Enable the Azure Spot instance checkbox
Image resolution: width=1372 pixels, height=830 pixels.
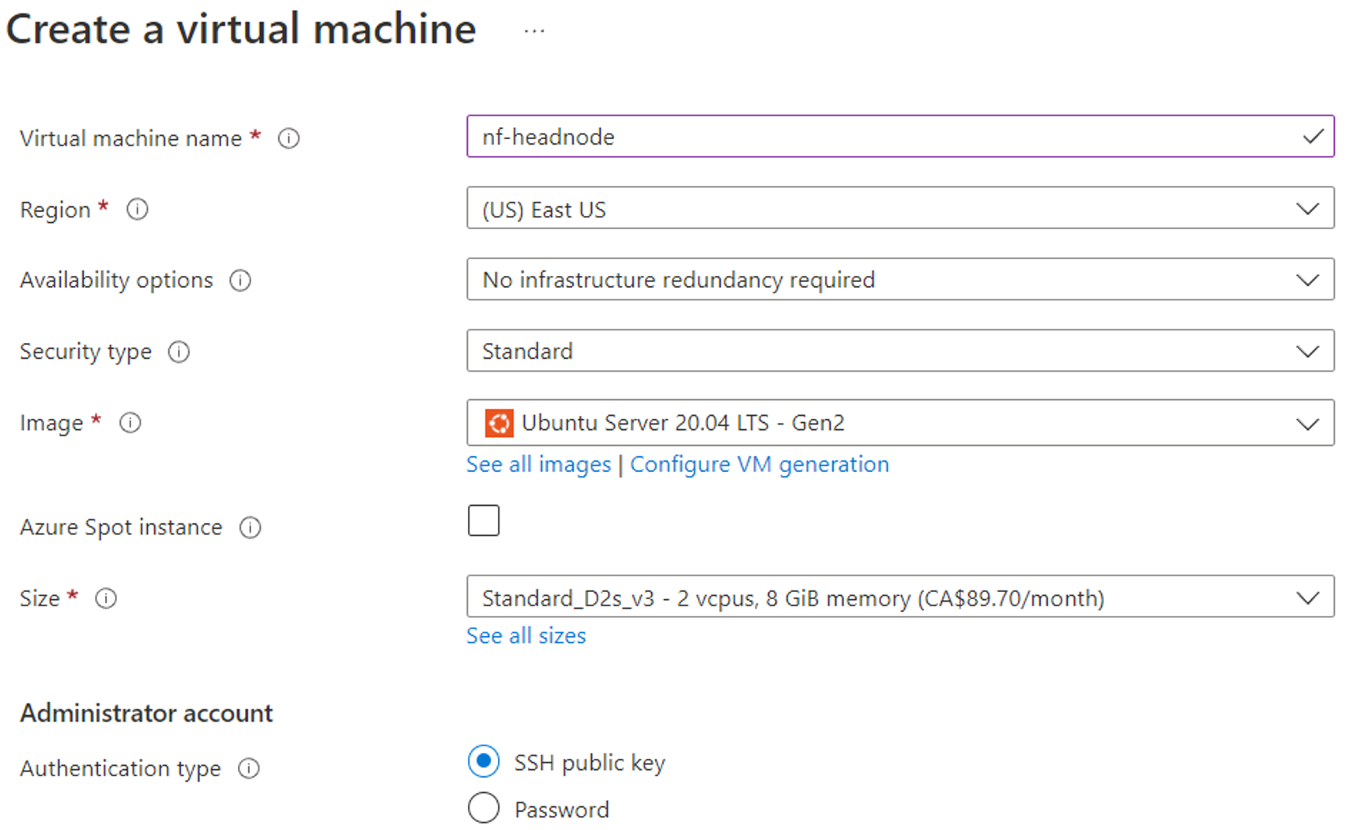pyautogui.click(x=484, y=521)
